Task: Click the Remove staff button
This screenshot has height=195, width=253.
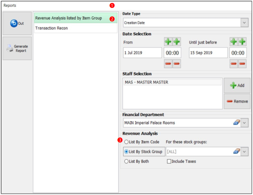Action: click(237, 101)
